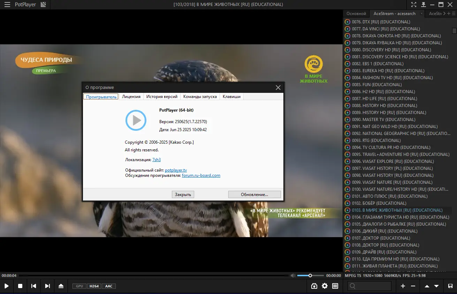Click the H264 video codec indicator
This screenshot has height=294, width=457.
click(x=94, y=286)
